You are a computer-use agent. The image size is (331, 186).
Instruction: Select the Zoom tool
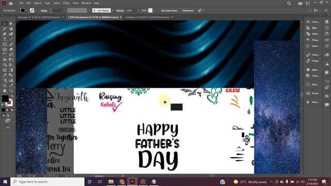point(11,91)
